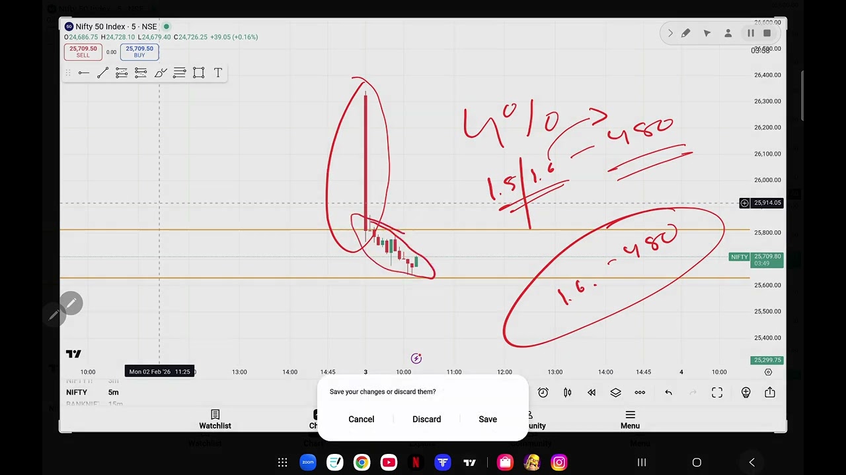
Task: Stop the screen recording
Action: (767, 33)
